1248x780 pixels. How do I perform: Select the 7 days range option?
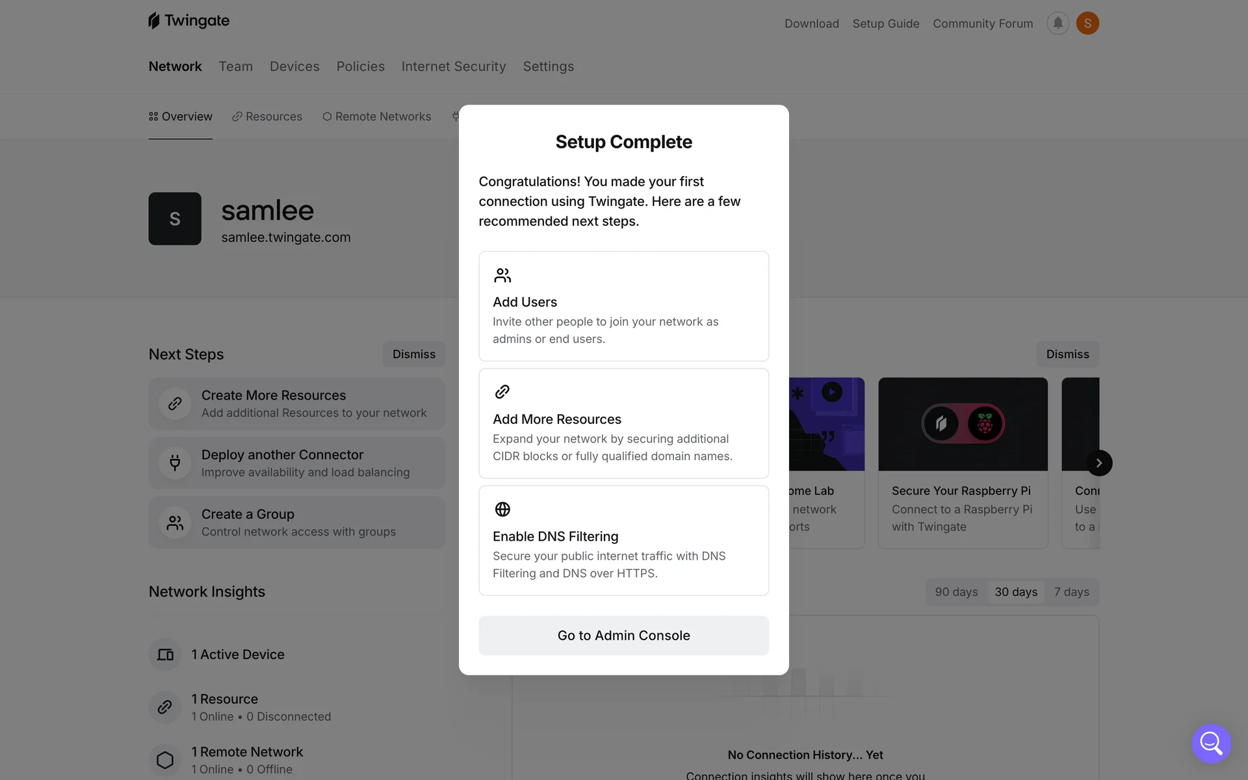(x=1071, y=592)
